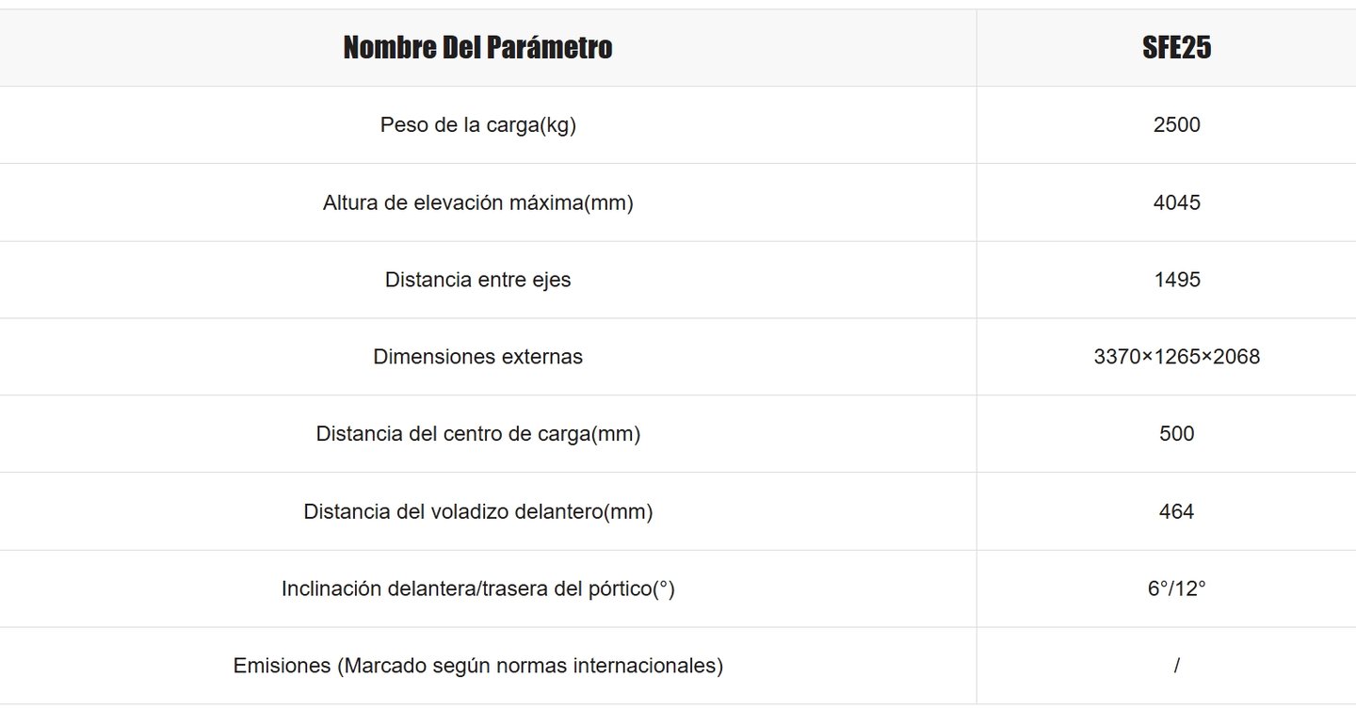
Task: Click the 1495 wheelbase value
Action: [1176, 280]
